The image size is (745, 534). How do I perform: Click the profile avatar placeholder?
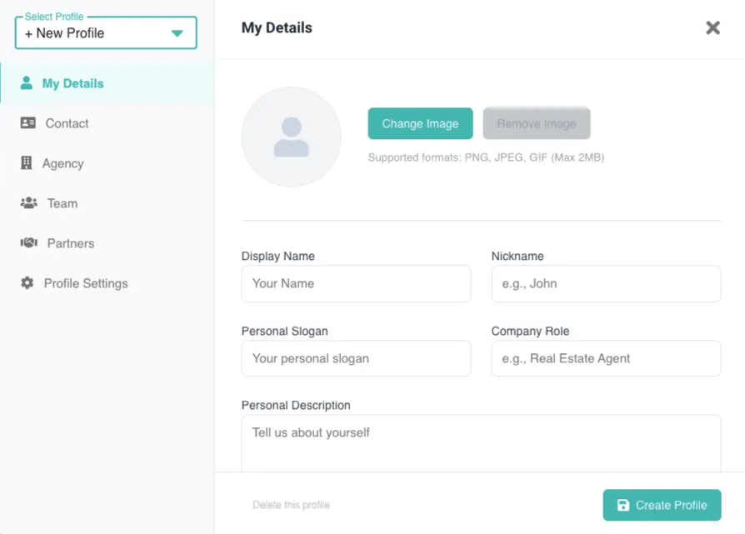[292, 137]
